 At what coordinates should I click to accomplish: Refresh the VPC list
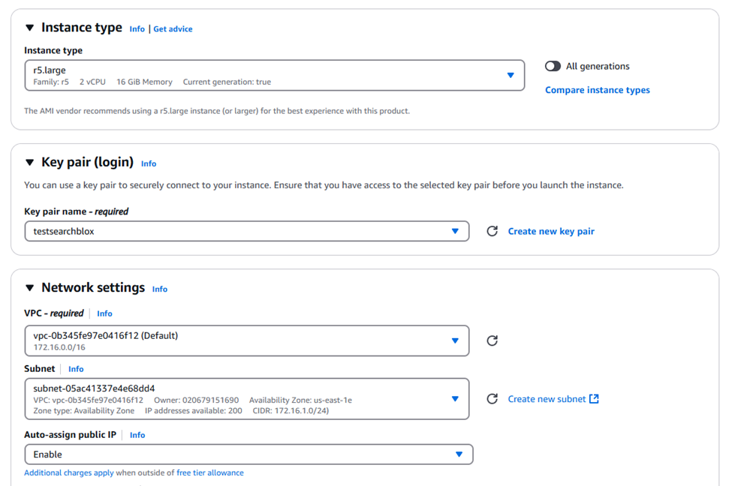pos(492,340)
